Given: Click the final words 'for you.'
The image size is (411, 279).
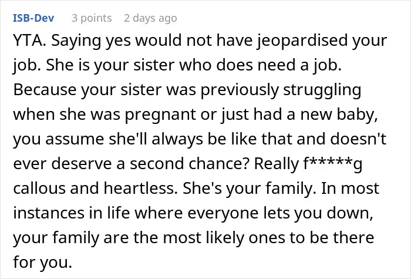Looking at the screenshot, I should [x=42, y=263].
